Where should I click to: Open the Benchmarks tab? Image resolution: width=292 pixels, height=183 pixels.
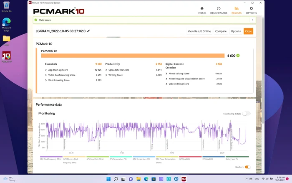click(x=219, y=10)
